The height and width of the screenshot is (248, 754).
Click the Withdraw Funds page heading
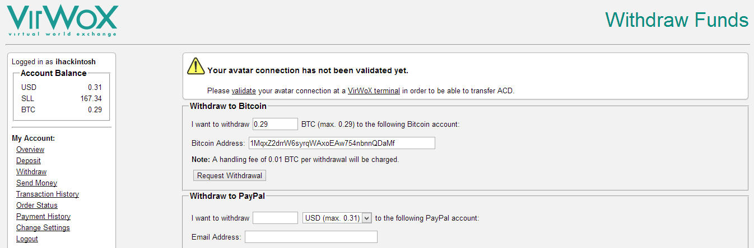pyautogui.click(x=677, y=20)
